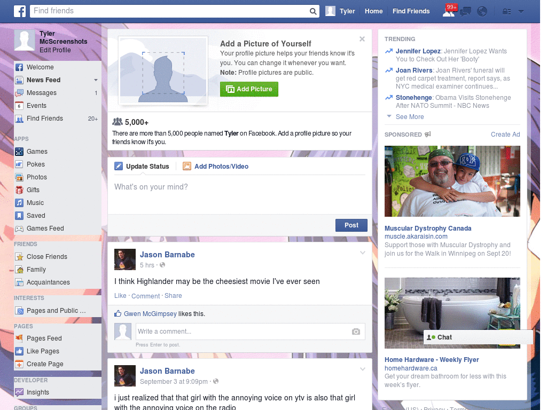Click the Acquaintances list icon
Image resolution: width=547 pixels, height=410 pixels.
click(19, 282)
